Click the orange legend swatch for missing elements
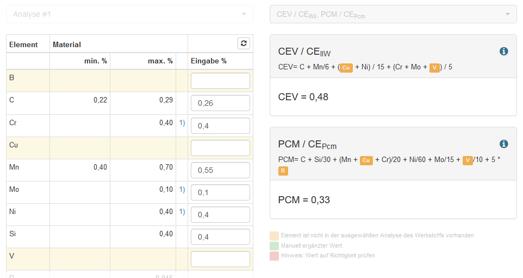 point(274,236)
